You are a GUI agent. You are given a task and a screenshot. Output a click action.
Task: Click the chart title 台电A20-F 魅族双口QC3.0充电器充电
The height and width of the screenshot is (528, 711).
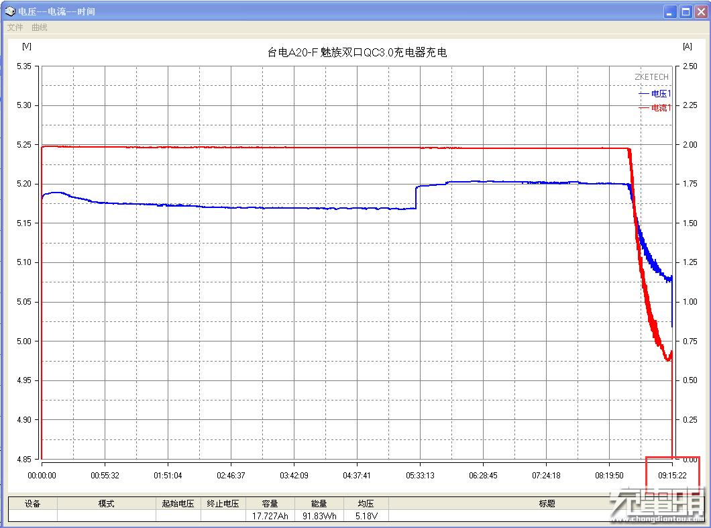pos(357,52)
